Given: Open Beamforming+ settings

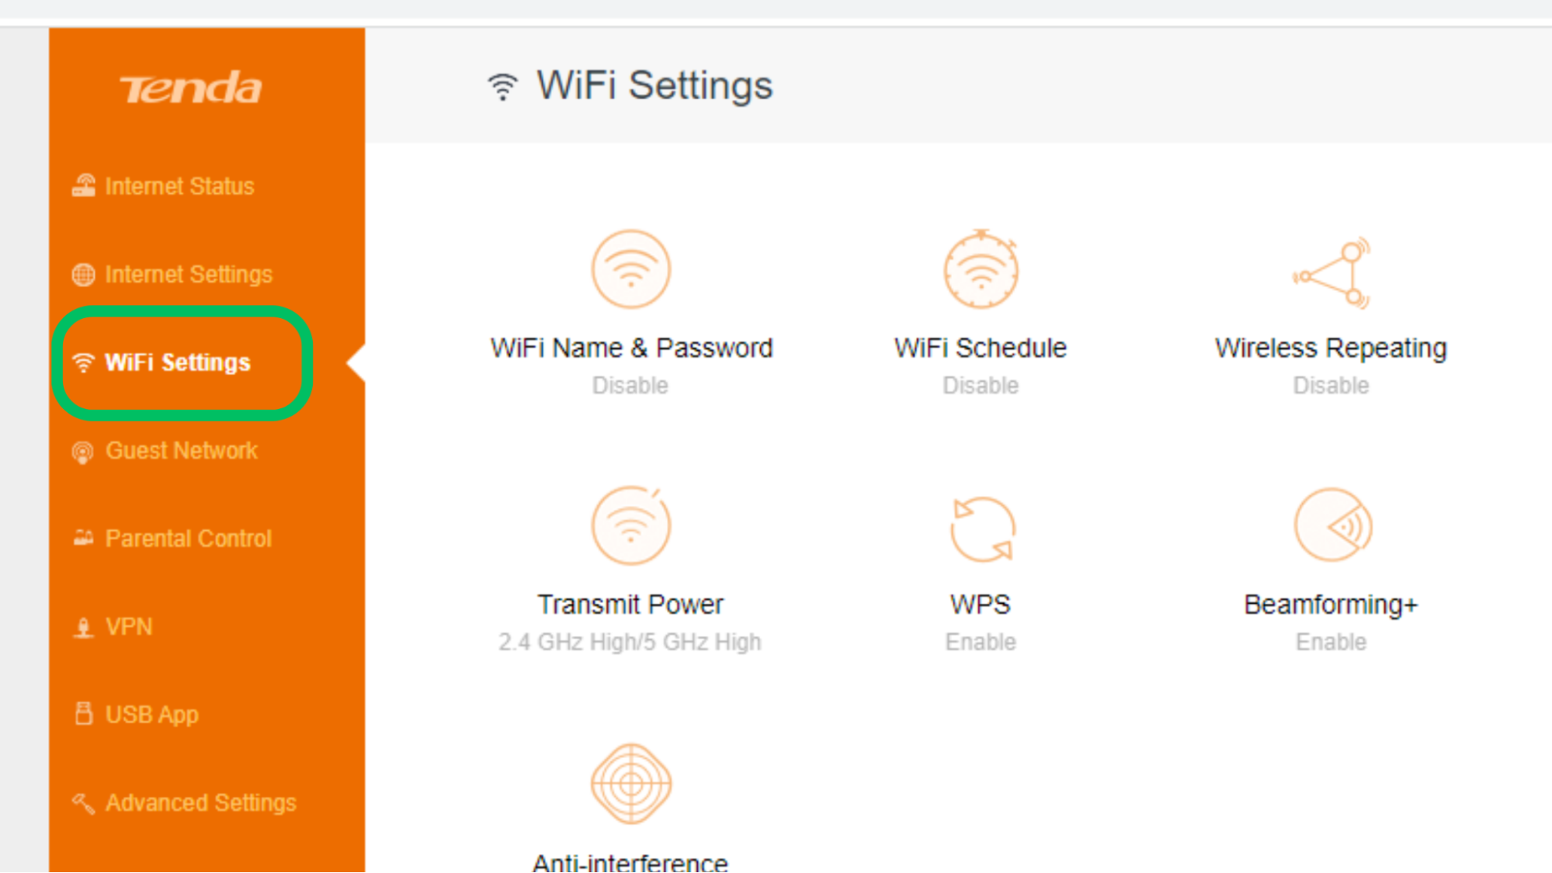Looking at the screenshot, I should click(x=1329, y=565).
